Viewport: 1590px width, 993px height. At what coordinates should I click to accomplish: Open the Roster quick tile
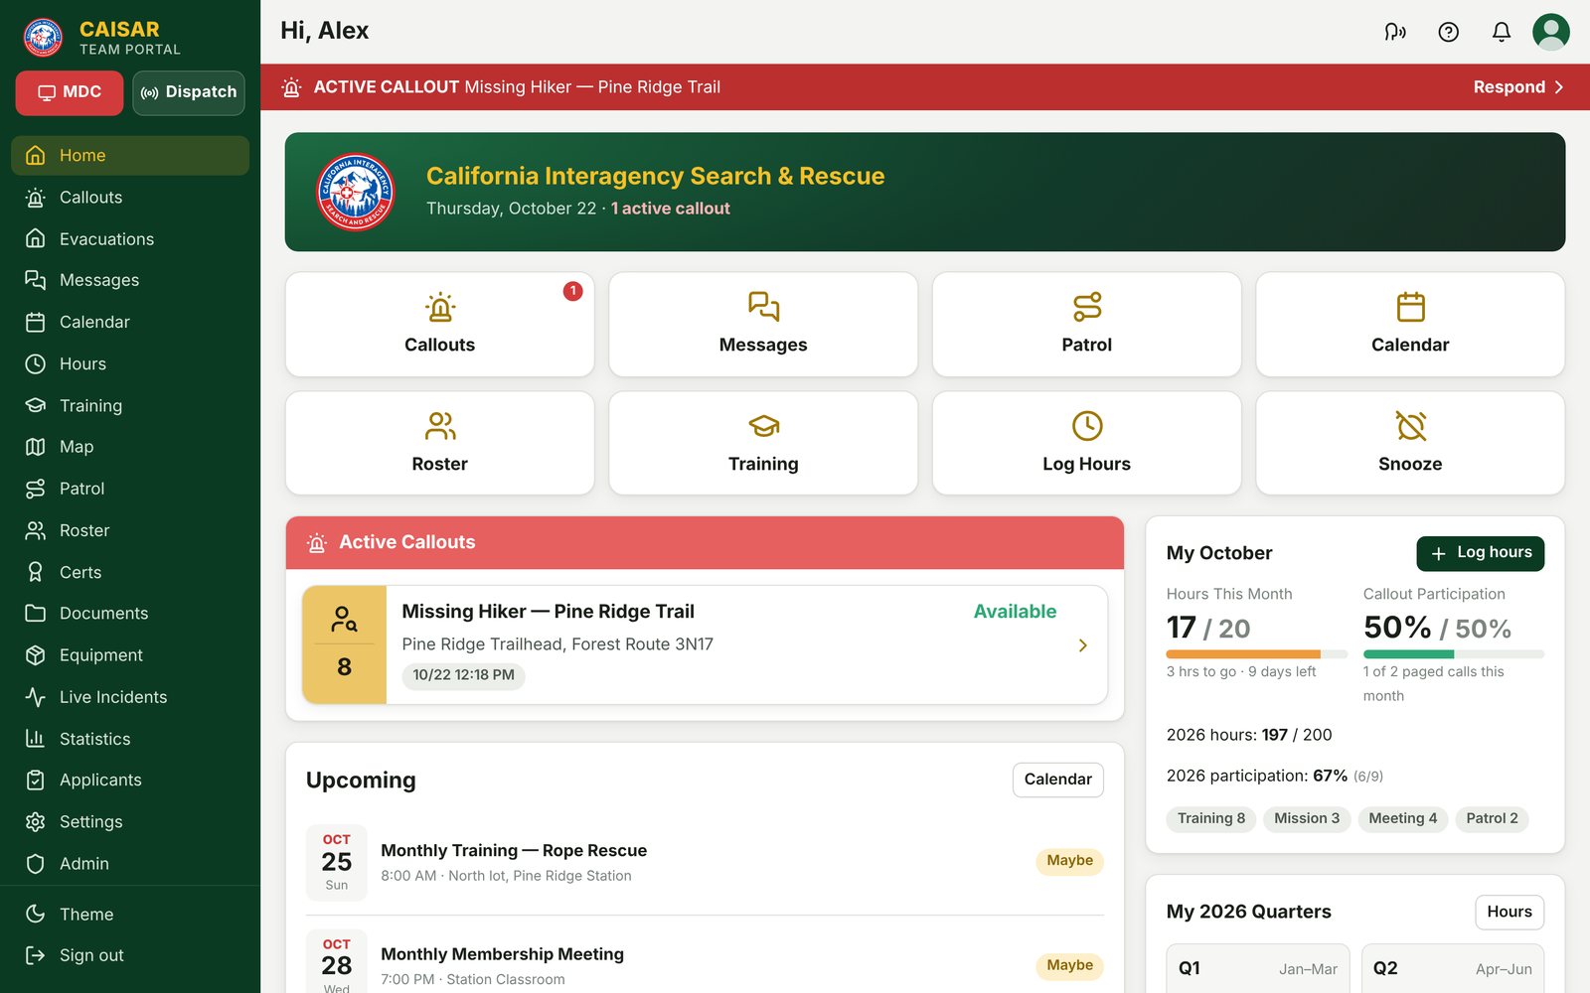click(440, 443)
